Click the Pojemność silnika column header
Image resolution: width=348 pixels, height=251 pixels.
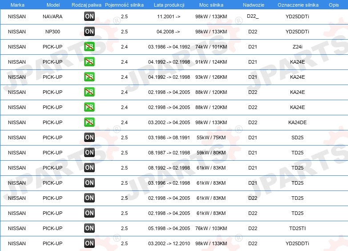point(124,5)
